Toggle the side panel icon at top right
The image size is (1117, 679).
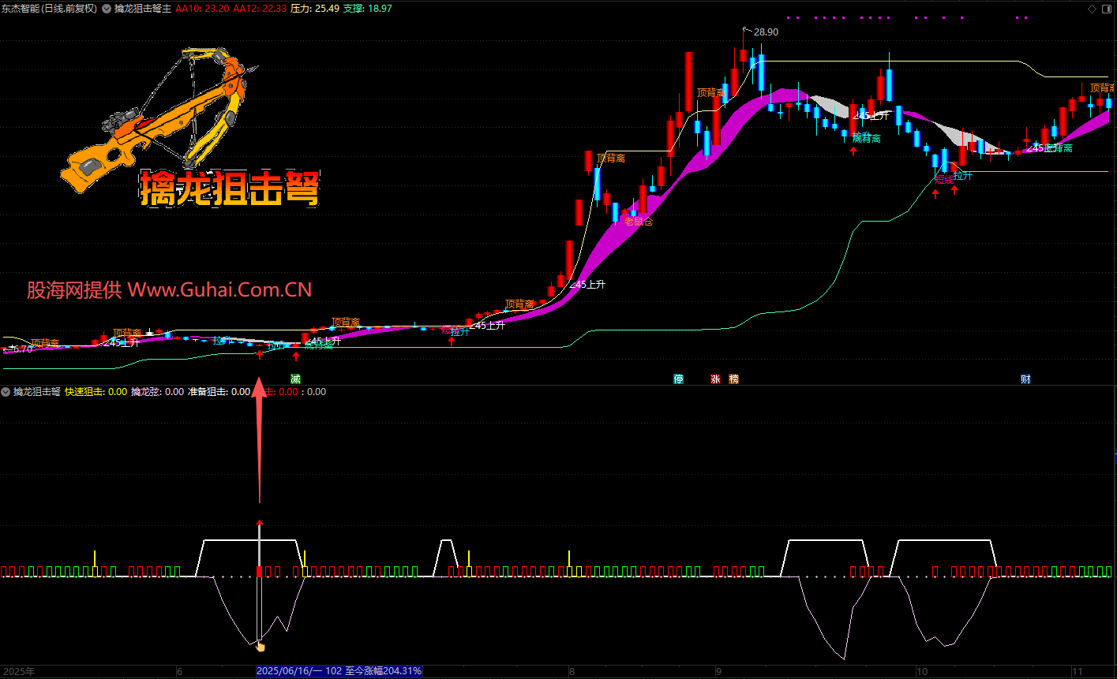[x=1105, y=9]
